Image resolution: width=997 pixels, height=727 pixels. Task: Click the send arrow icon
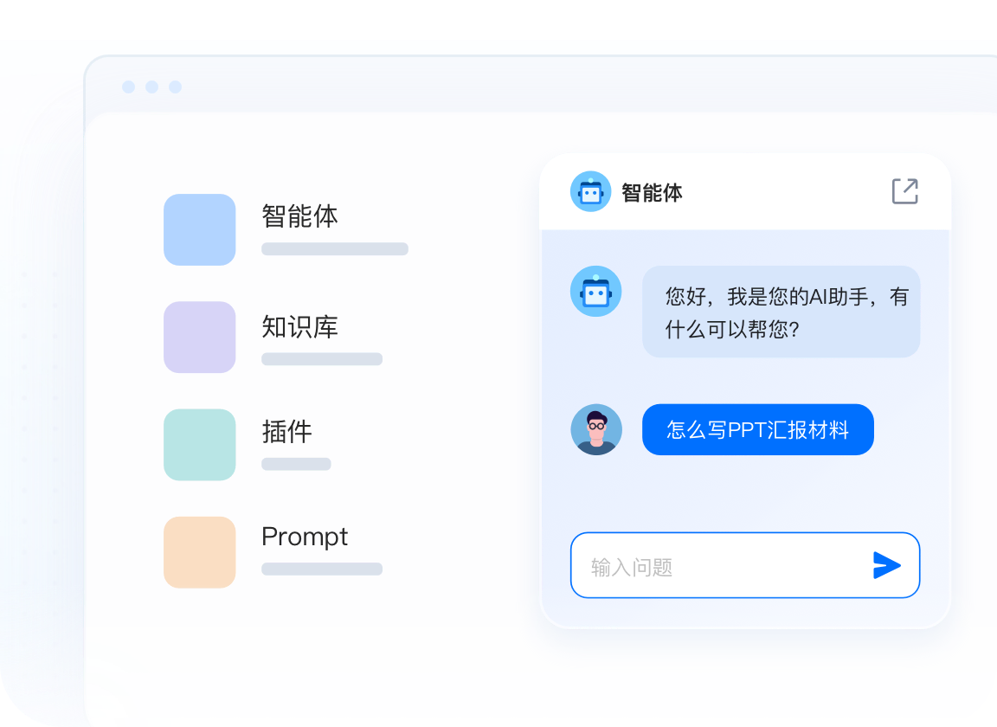(886, 565)
